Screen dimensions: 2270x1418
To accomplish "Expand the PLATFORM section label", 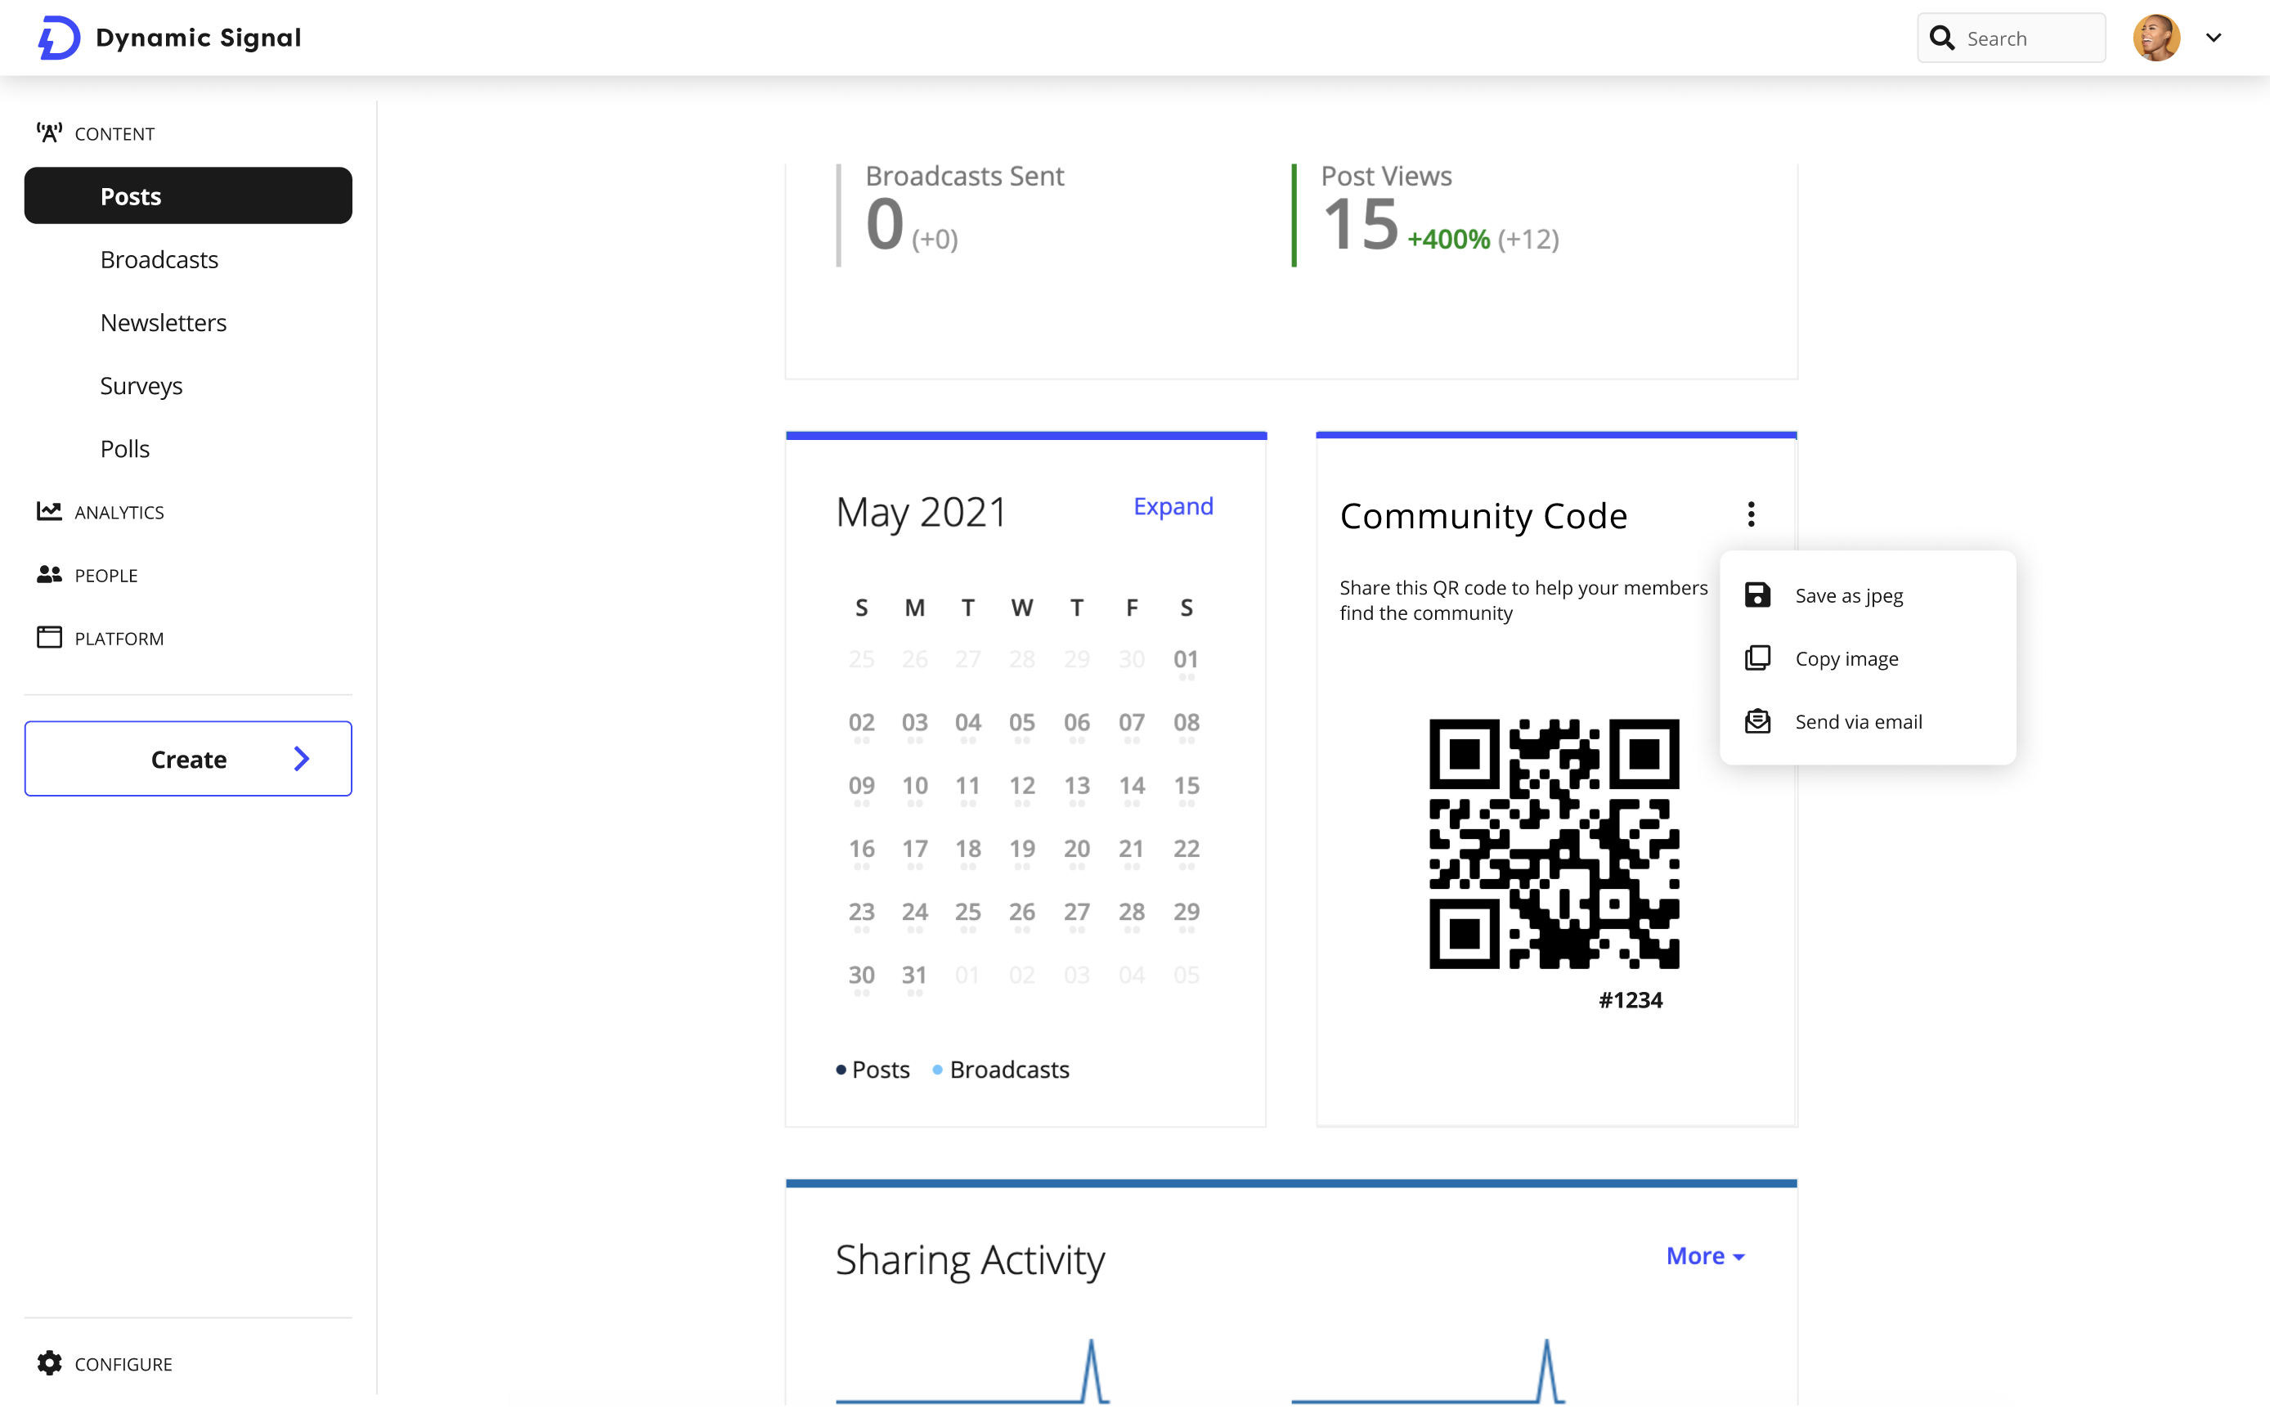I will coord(119,638).
